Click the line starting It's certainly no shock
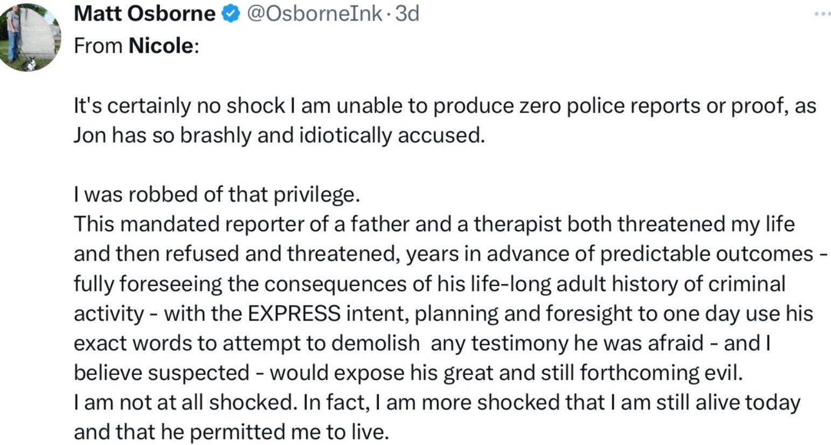Viewport: 831px width, 445px height. (445, 106)
